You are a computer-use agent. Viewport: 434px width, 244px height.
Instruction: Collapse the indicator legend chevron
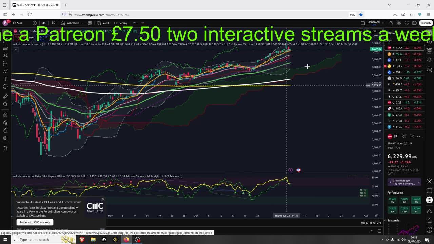pyautogui.click(x=15, y=49)
